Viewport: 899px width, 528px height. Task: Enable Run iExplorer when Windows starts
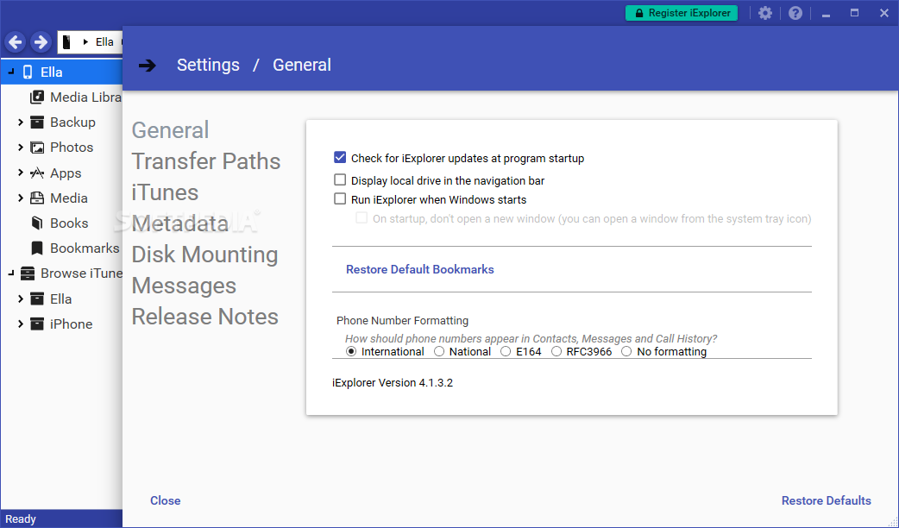(x=340, y=199)
